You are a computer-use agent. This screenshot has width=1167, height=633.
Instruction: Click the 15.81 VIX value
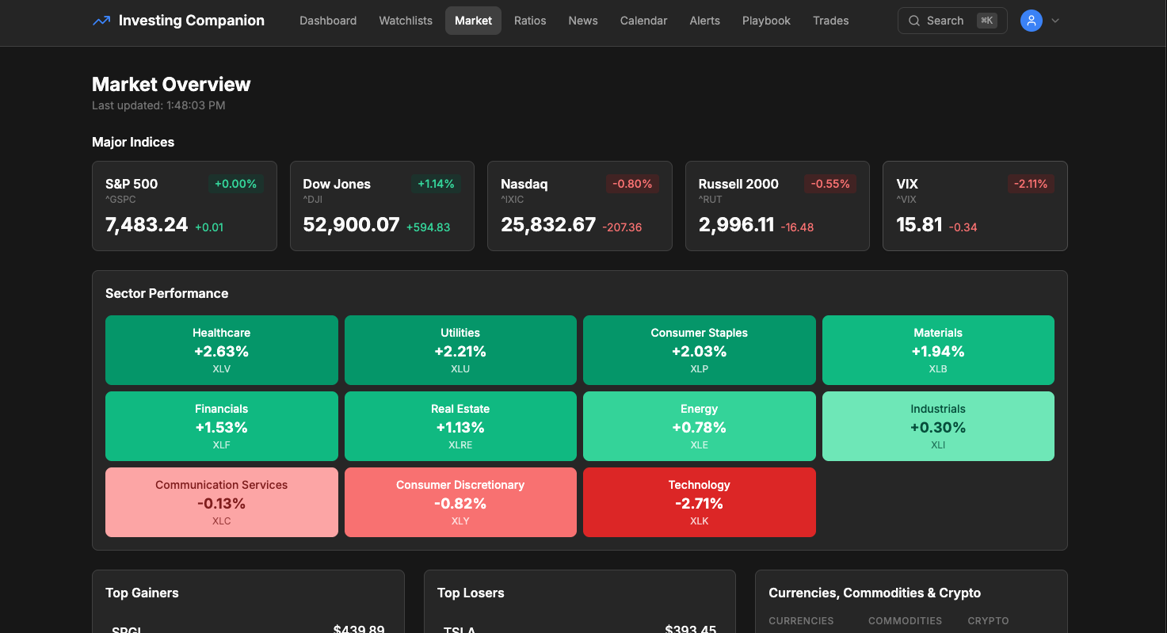point(919,225)
